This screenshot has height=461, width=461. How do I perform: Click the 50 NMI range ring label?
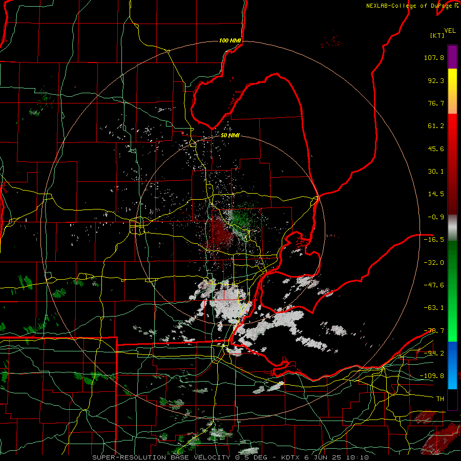click(230, 136)
